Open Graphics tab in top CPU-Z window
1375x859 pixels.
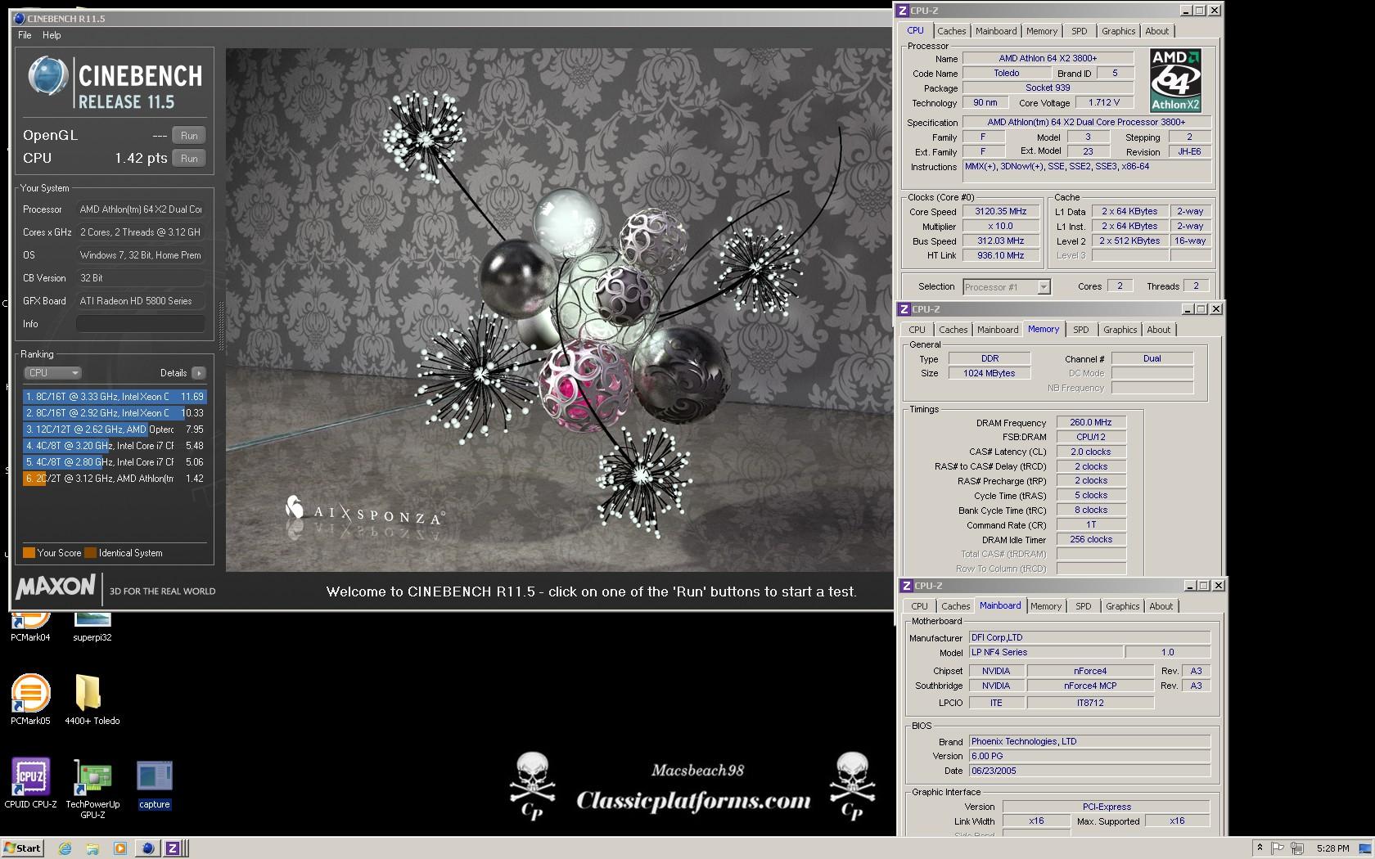[1118, 31]
